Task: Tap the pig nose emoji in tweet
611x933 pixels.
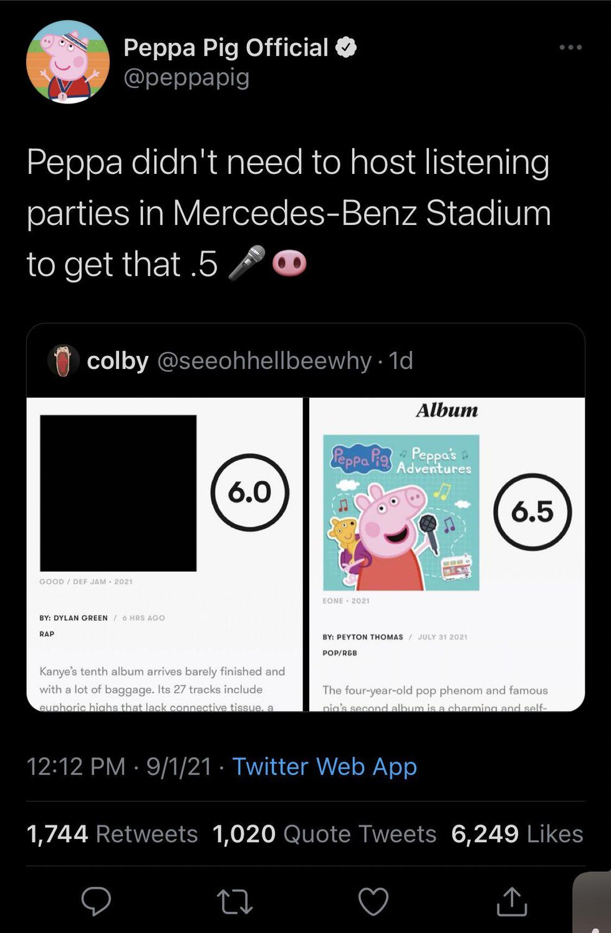Action: [x=289, y=263]
